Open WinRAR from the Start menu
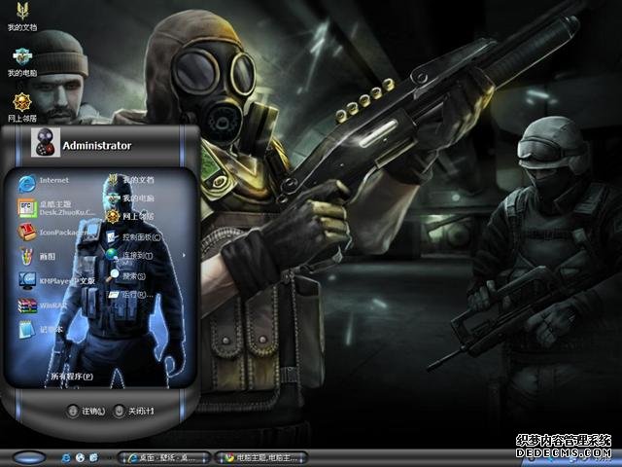Viewport: 622px width, 467px height. (x=43, y=305)
